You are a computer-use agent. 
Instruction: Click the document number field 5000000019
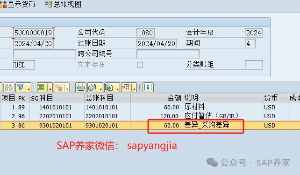coord(33,33)
